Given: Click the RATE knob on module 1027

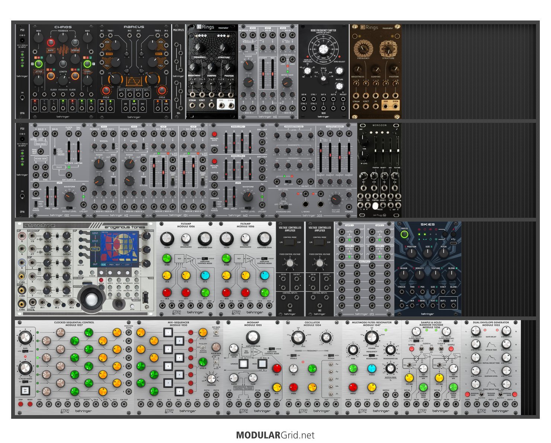Looking at the screenshot, I should click(x=25, y=338).
